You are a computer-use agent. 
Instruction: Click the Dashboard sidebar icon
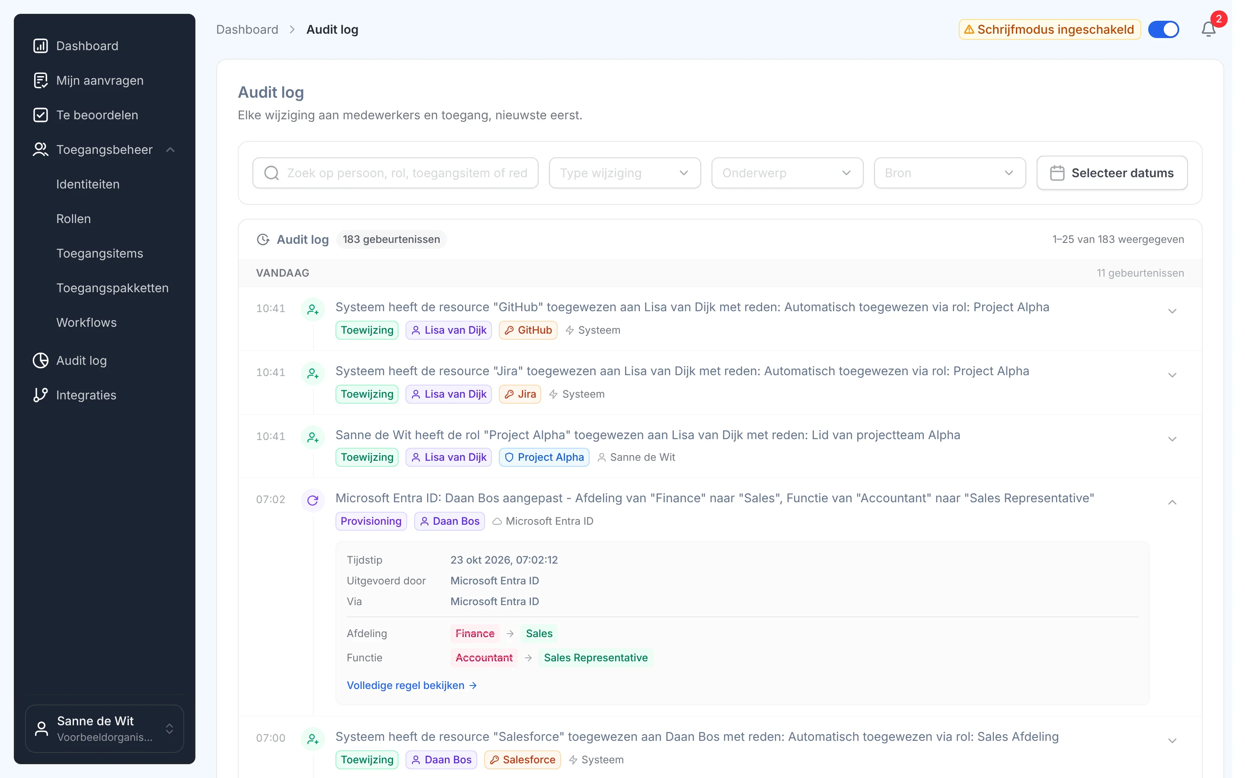click(x=41, y=46)
